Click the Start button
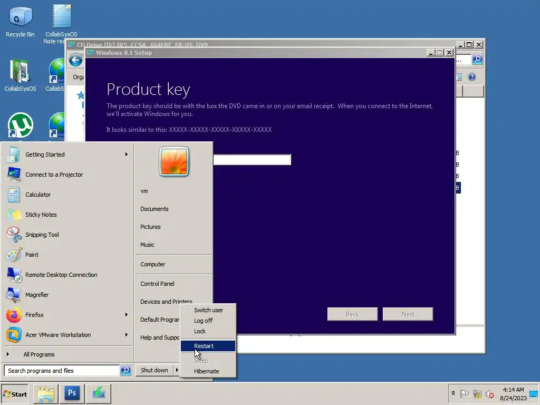The image size is (540, 405). (x=14, y=394)
